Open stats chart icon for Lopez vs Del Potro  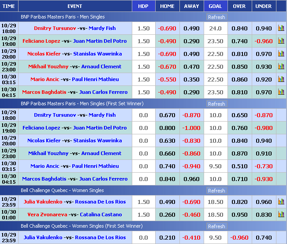[281, 41]
